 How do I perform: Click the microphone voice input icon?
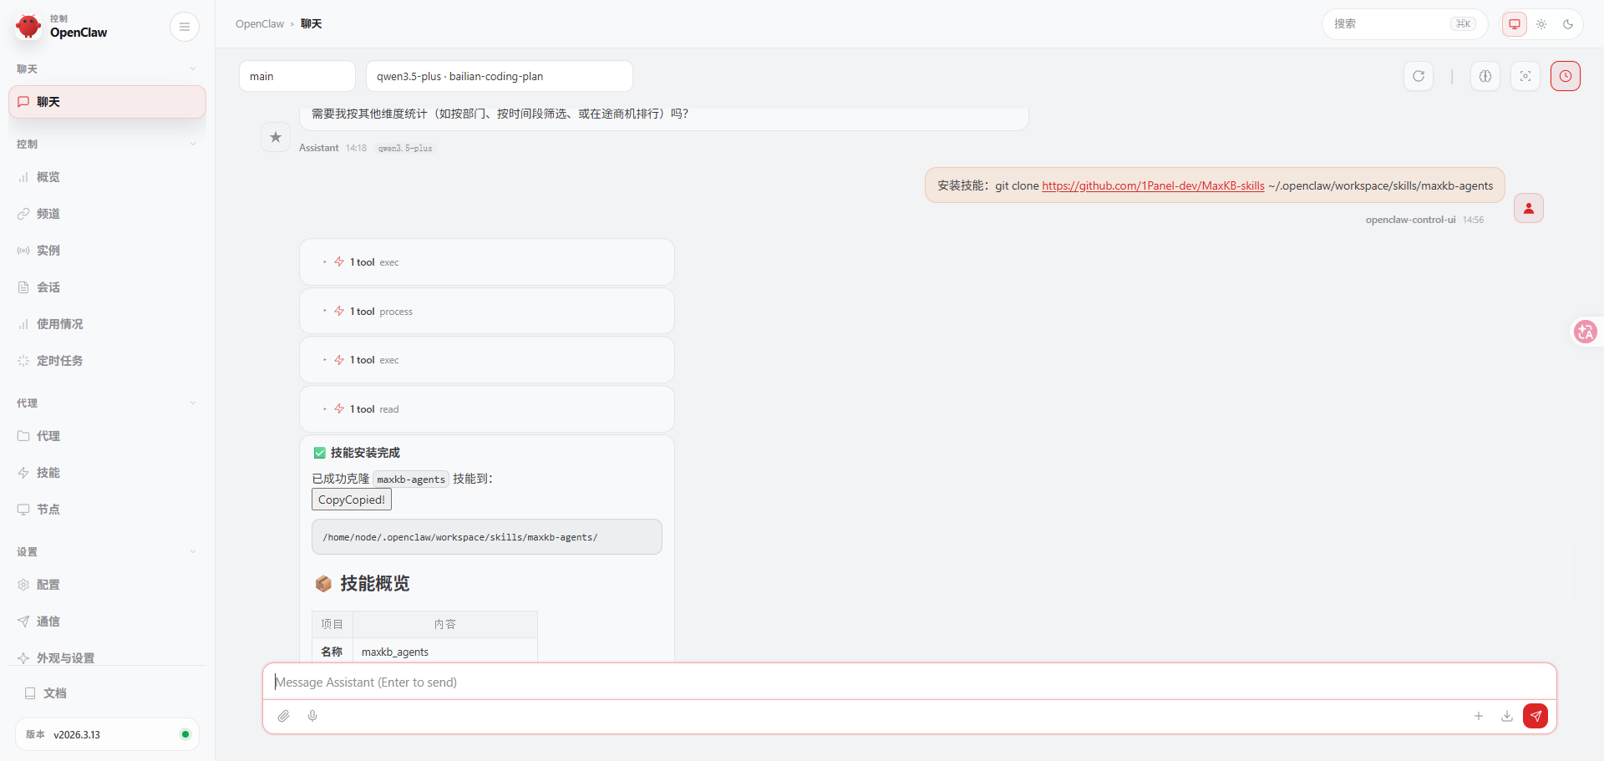312,716
